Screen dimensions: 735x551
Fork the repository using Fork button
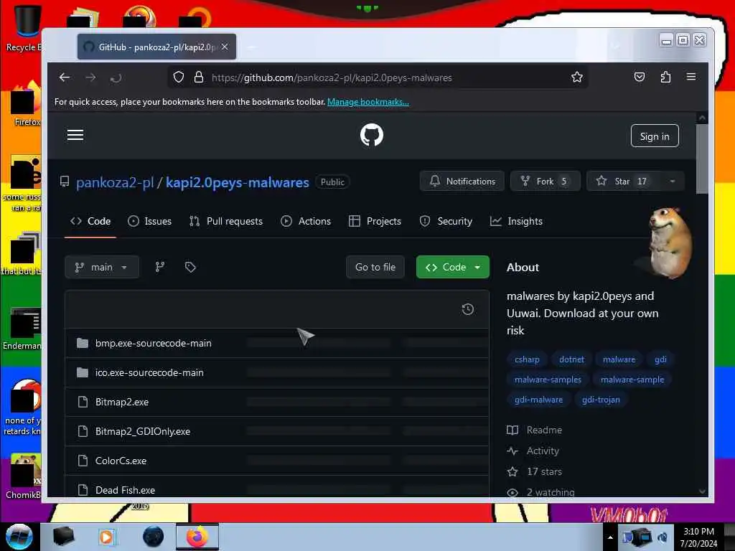click(545, 181)
